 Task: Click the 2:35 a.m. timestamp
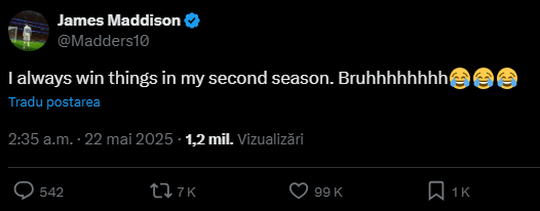pyautogui.click(x=40, y=139)
